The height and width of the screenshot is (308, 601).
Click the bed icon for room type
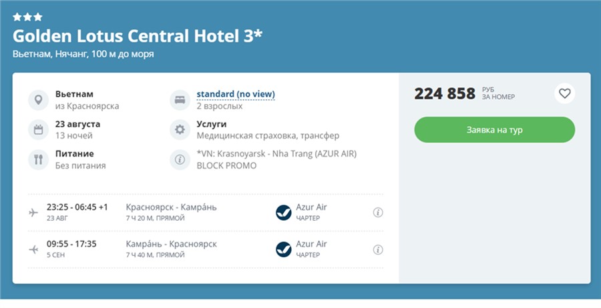tap(180, 100)
